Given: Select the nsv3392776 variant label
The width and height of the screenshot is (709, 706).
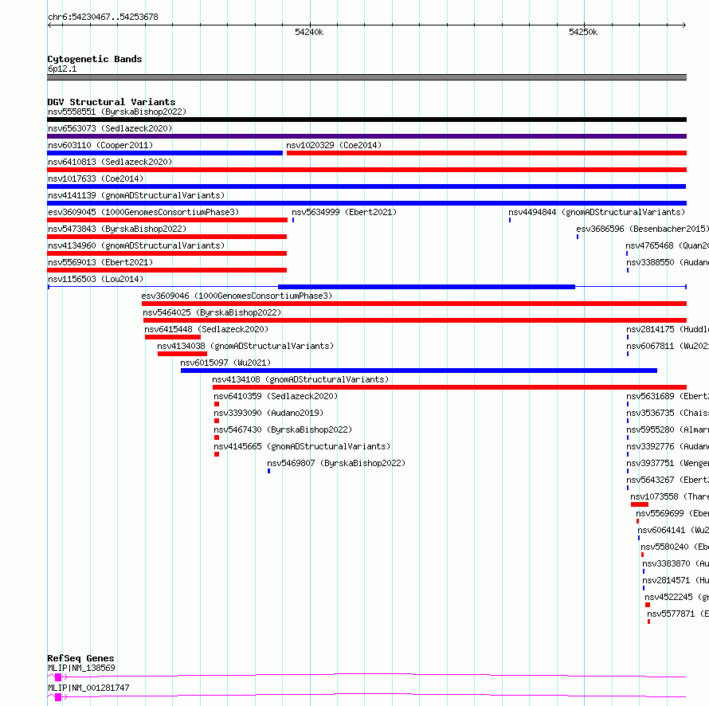Looking at the screenshot, I should 668,446.
